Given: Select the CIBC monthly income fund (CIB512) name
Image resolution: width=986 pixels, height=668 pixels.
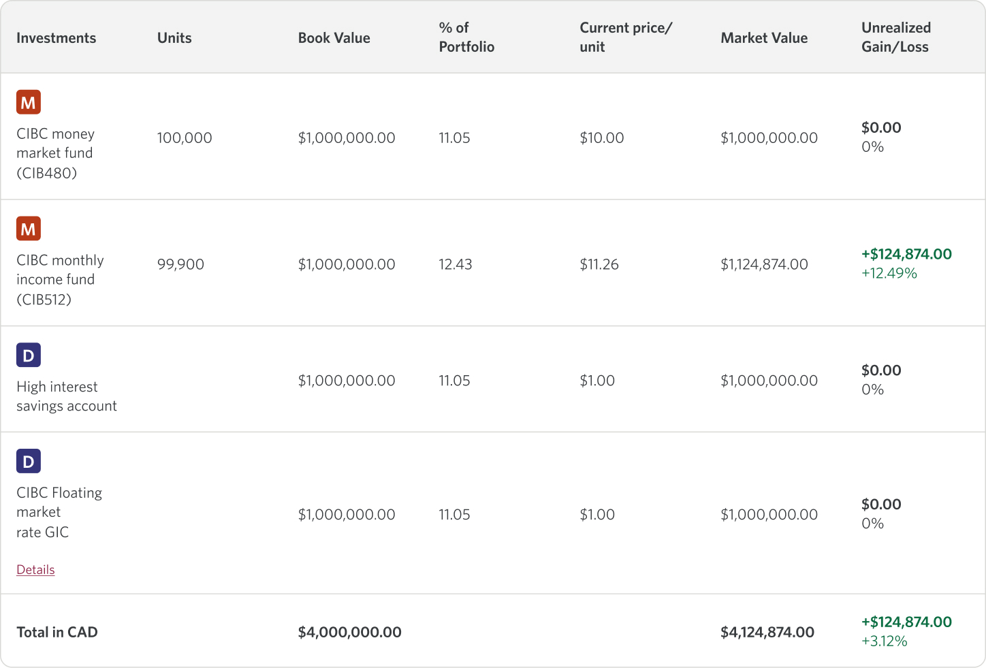Looking at the screenshot, I should (60, 280).
